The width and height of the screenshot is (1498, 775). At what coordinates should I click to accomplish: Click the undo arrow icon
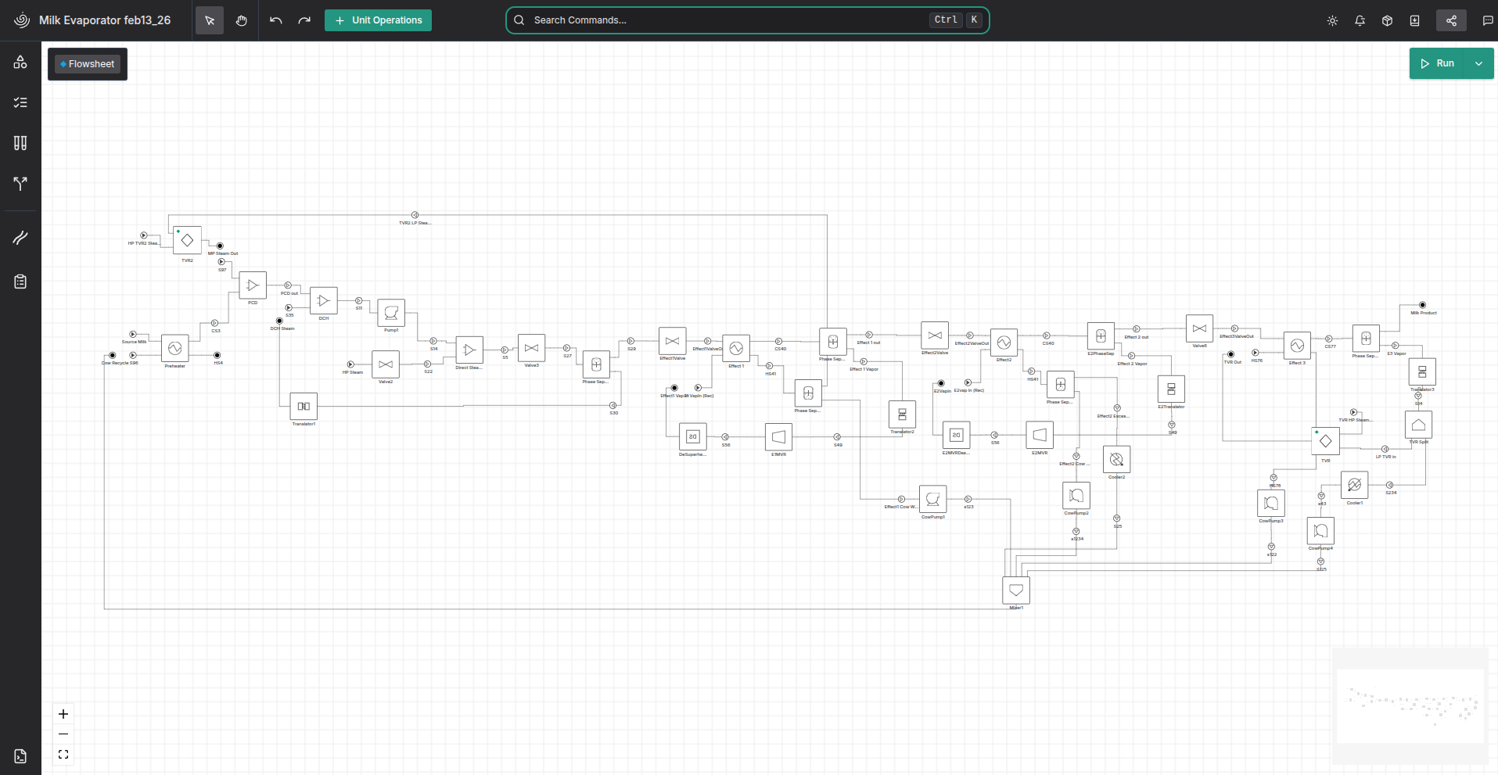tap(276, 20)
